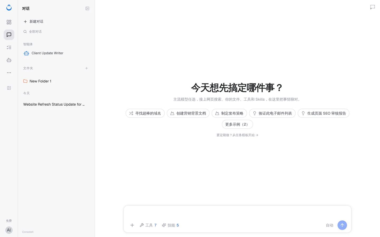The width and height of the screenshot is (380, 237).
Task: Click the attachment plus icon in the input box
Action: point(132,225)
